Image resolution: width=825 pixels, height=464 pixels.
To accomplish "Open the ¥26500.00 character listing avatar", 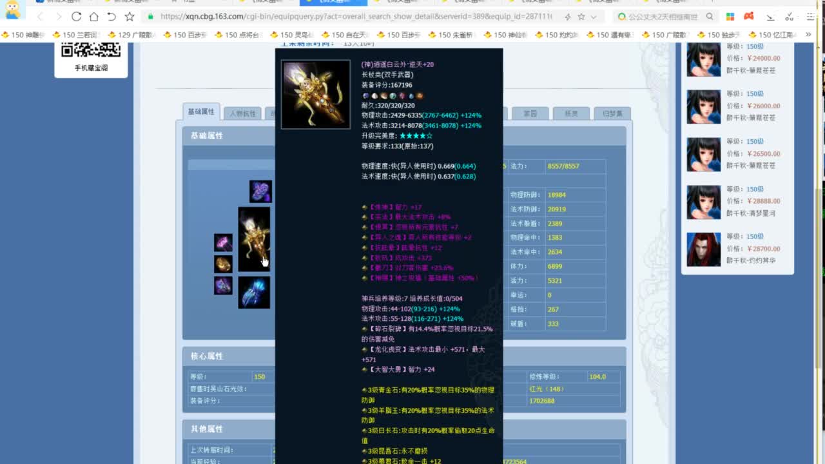I will click(x=703, y=155).
